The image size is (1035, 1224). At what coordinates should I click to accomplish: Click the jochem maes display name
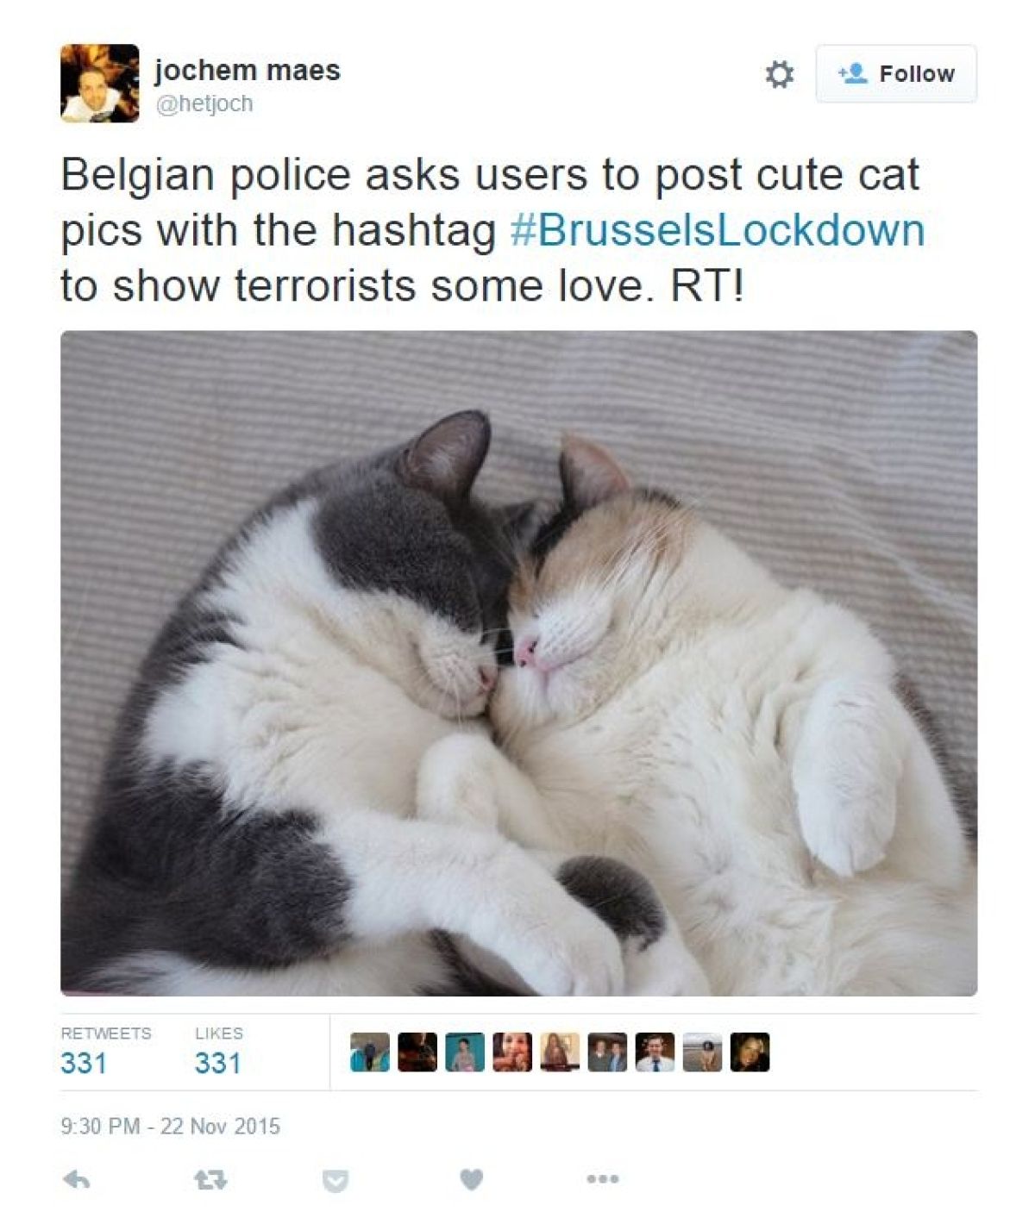[248, 71]
